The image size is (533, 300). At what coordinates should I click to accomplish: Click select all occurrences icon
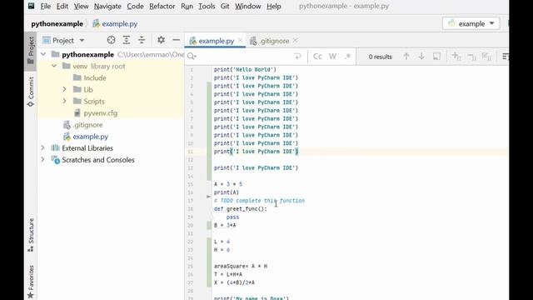(x=486, y=57)
